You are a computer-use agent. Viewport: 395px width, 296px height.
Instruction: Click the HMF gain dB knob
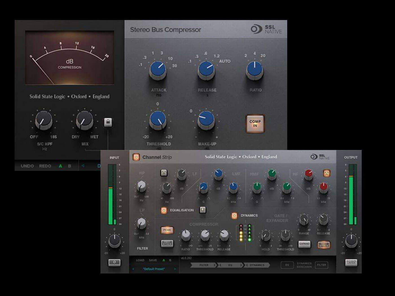(x=272, y=175)
